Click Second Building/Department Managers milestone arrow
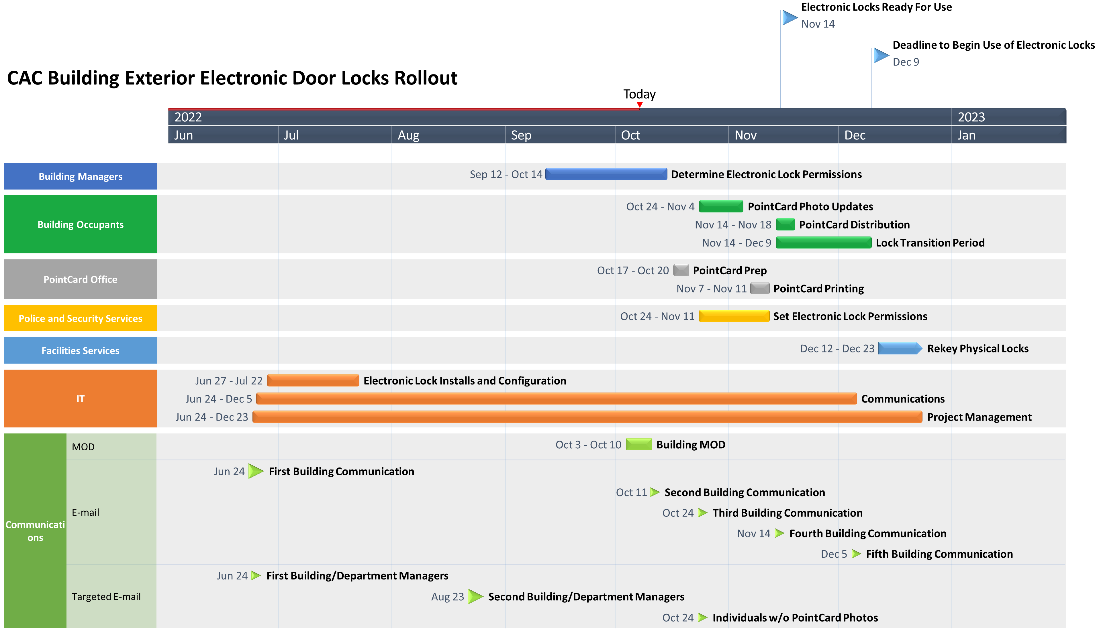 [475, 596]
